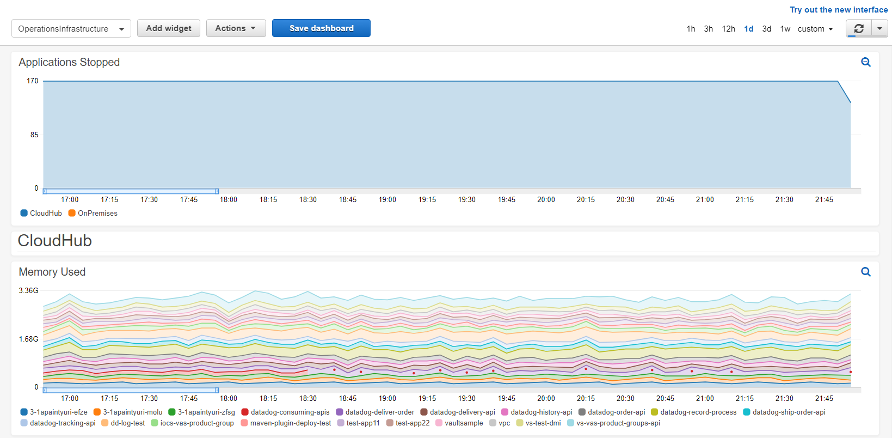Click the Add widget button
892x438 pixels.
pos(169,28)
